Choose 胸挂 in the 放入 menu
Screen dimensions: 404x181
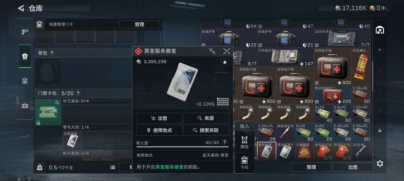(x=244, y=142)
